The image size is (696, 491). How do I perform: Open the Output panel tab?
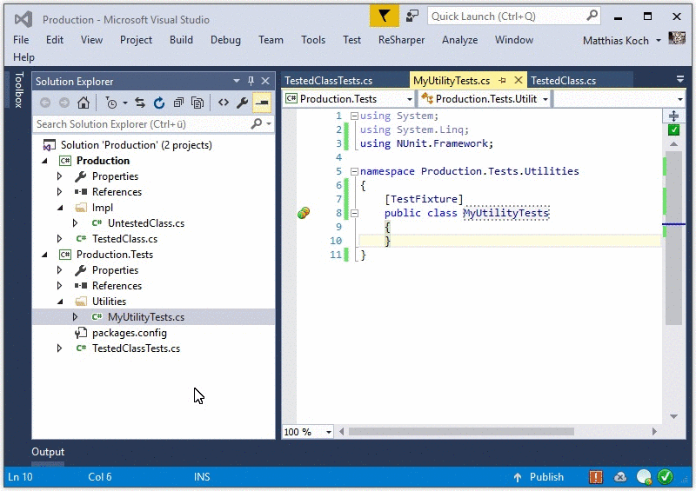point(48,452)
